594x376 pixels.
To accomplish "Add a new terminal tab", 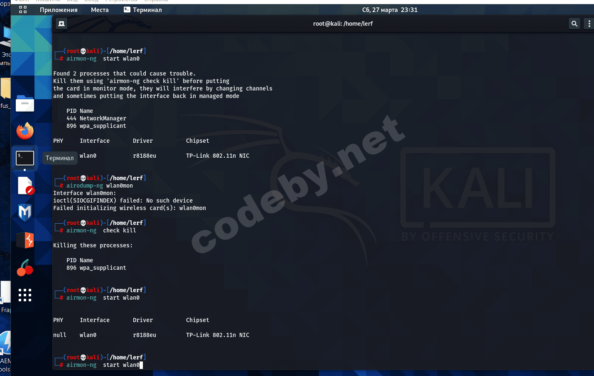I will [61, 24].
